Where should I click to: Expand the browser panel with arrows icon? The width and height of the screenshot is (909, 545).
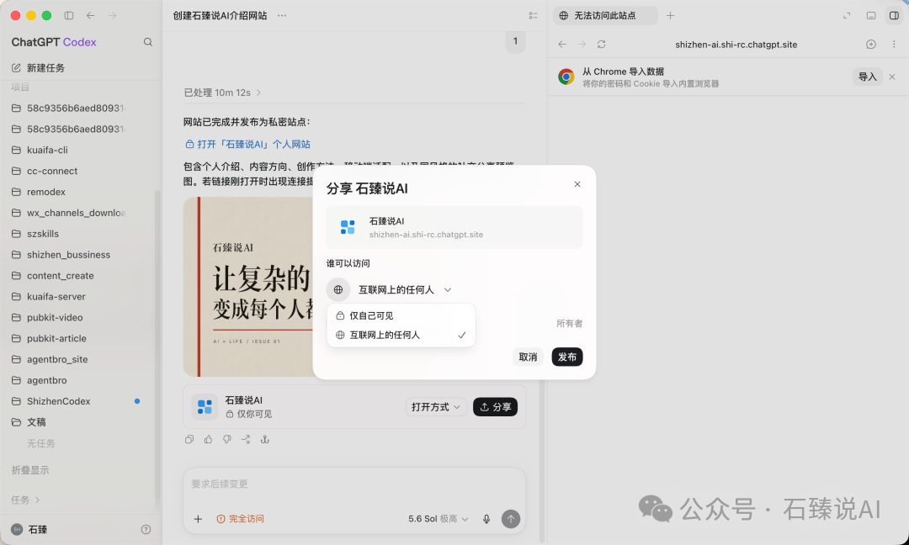(x=847, y=16)
